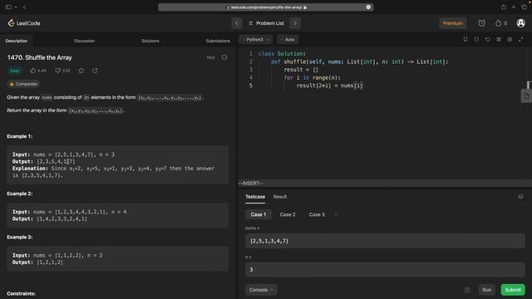Click the Hint link

tap(210, 57)
